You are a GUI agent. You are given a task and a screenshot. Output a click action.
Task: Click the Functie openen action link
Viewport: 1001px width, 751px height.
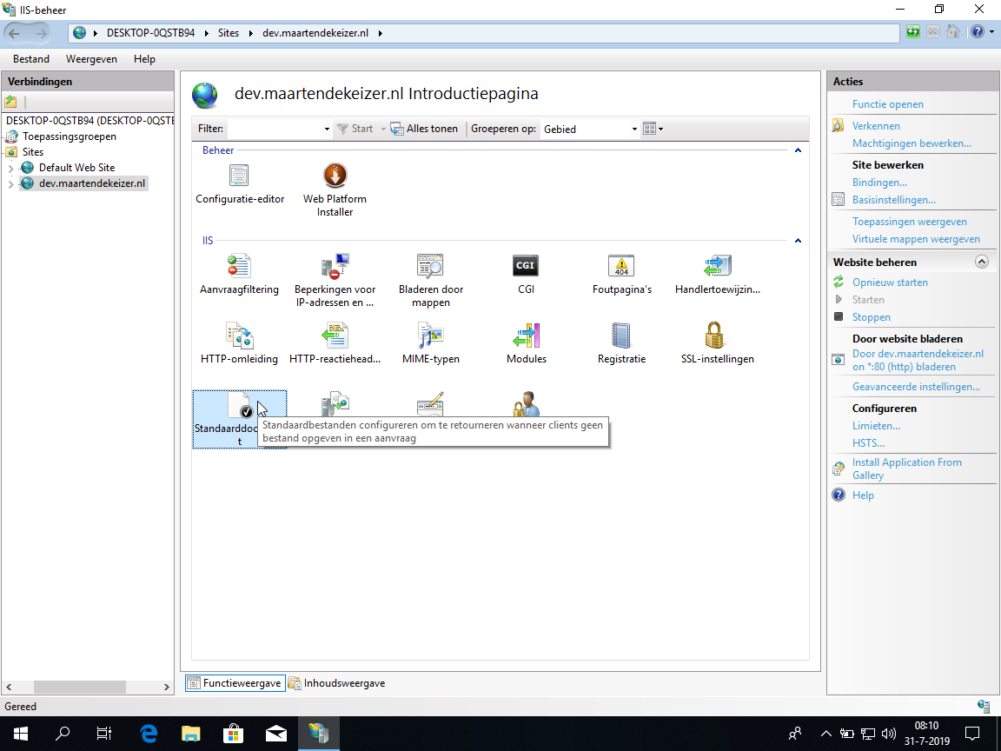[x=887, y=104]
